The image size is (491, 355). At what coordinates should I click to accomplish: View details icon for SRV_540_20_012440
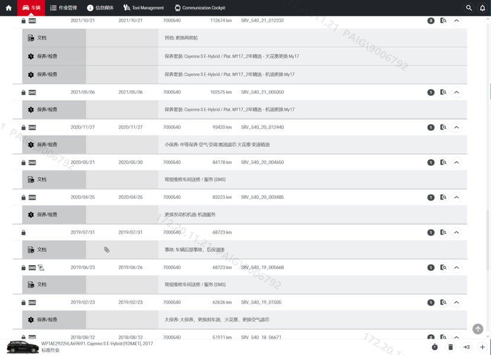pyautogui.click(x=444, y=127)
